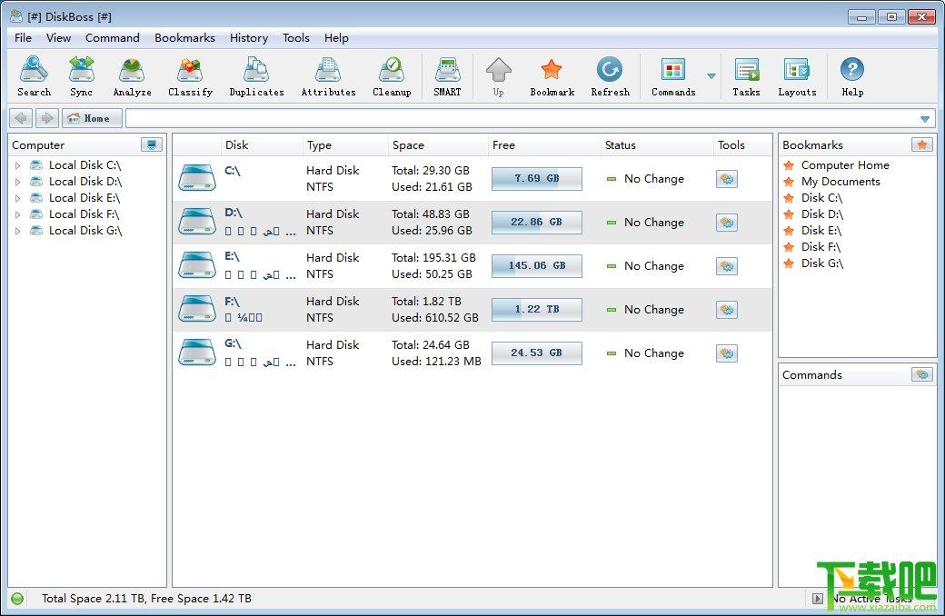This screenshot has width=945, height=616.
Task: Open the Search tool
Action: pyautogui.click(x=34, y=76)
